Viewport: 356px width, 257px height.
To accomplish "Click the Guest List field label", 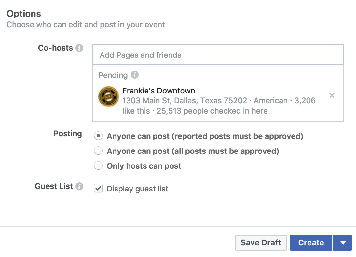I will 54,186.
